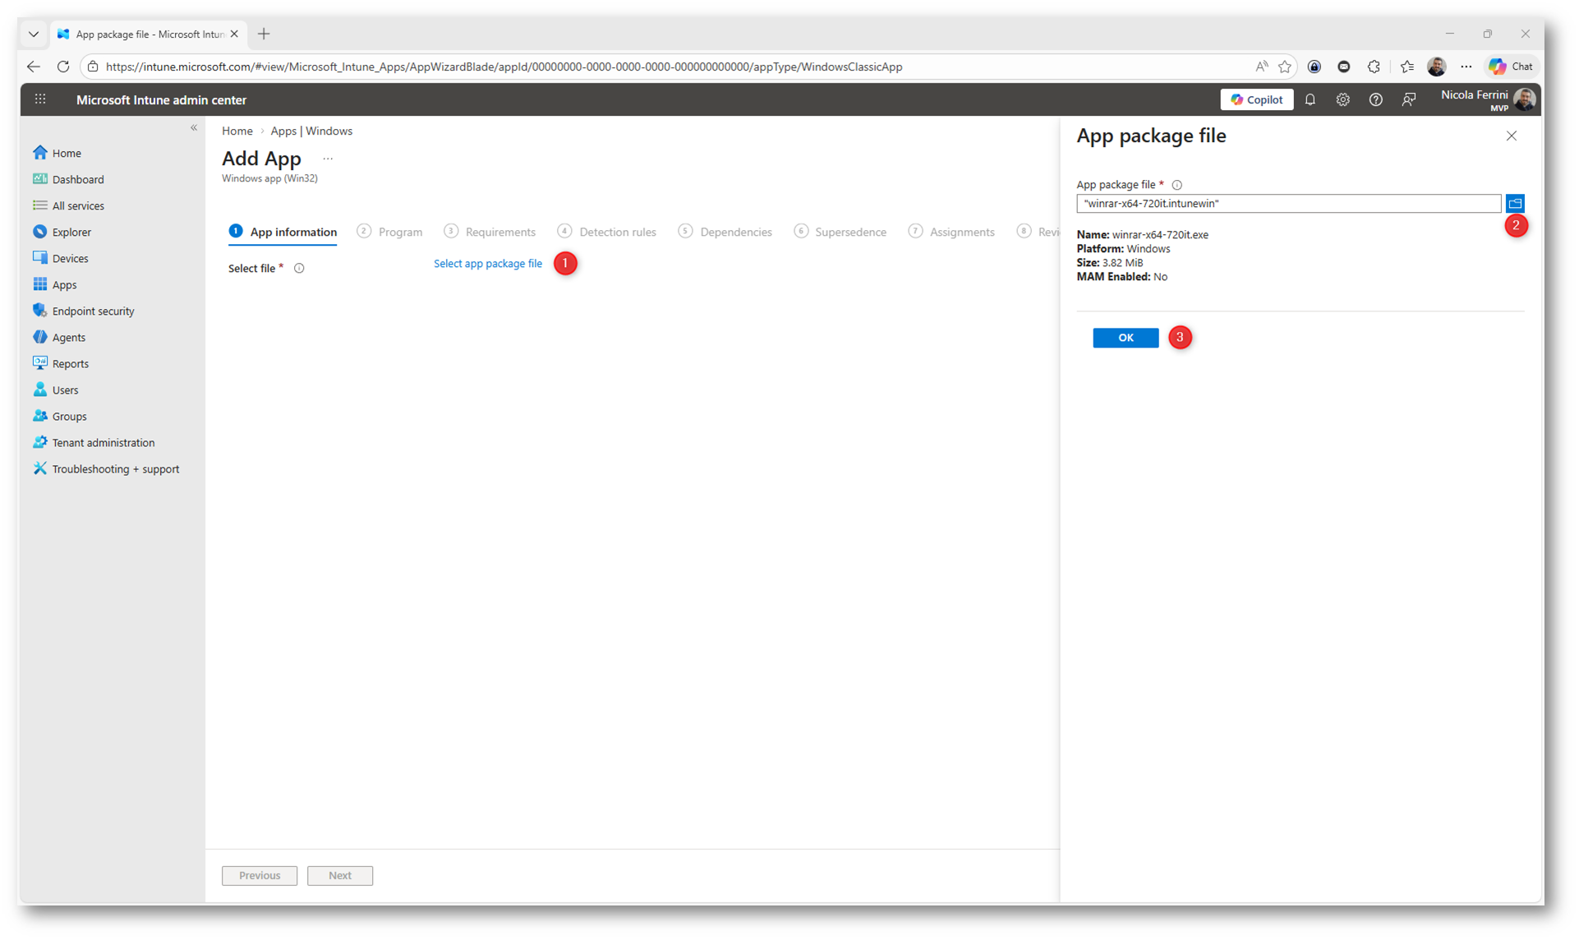
Task: Collapse the left navigation sidebar
Action: pyautogui.click(x=194, y=128)
